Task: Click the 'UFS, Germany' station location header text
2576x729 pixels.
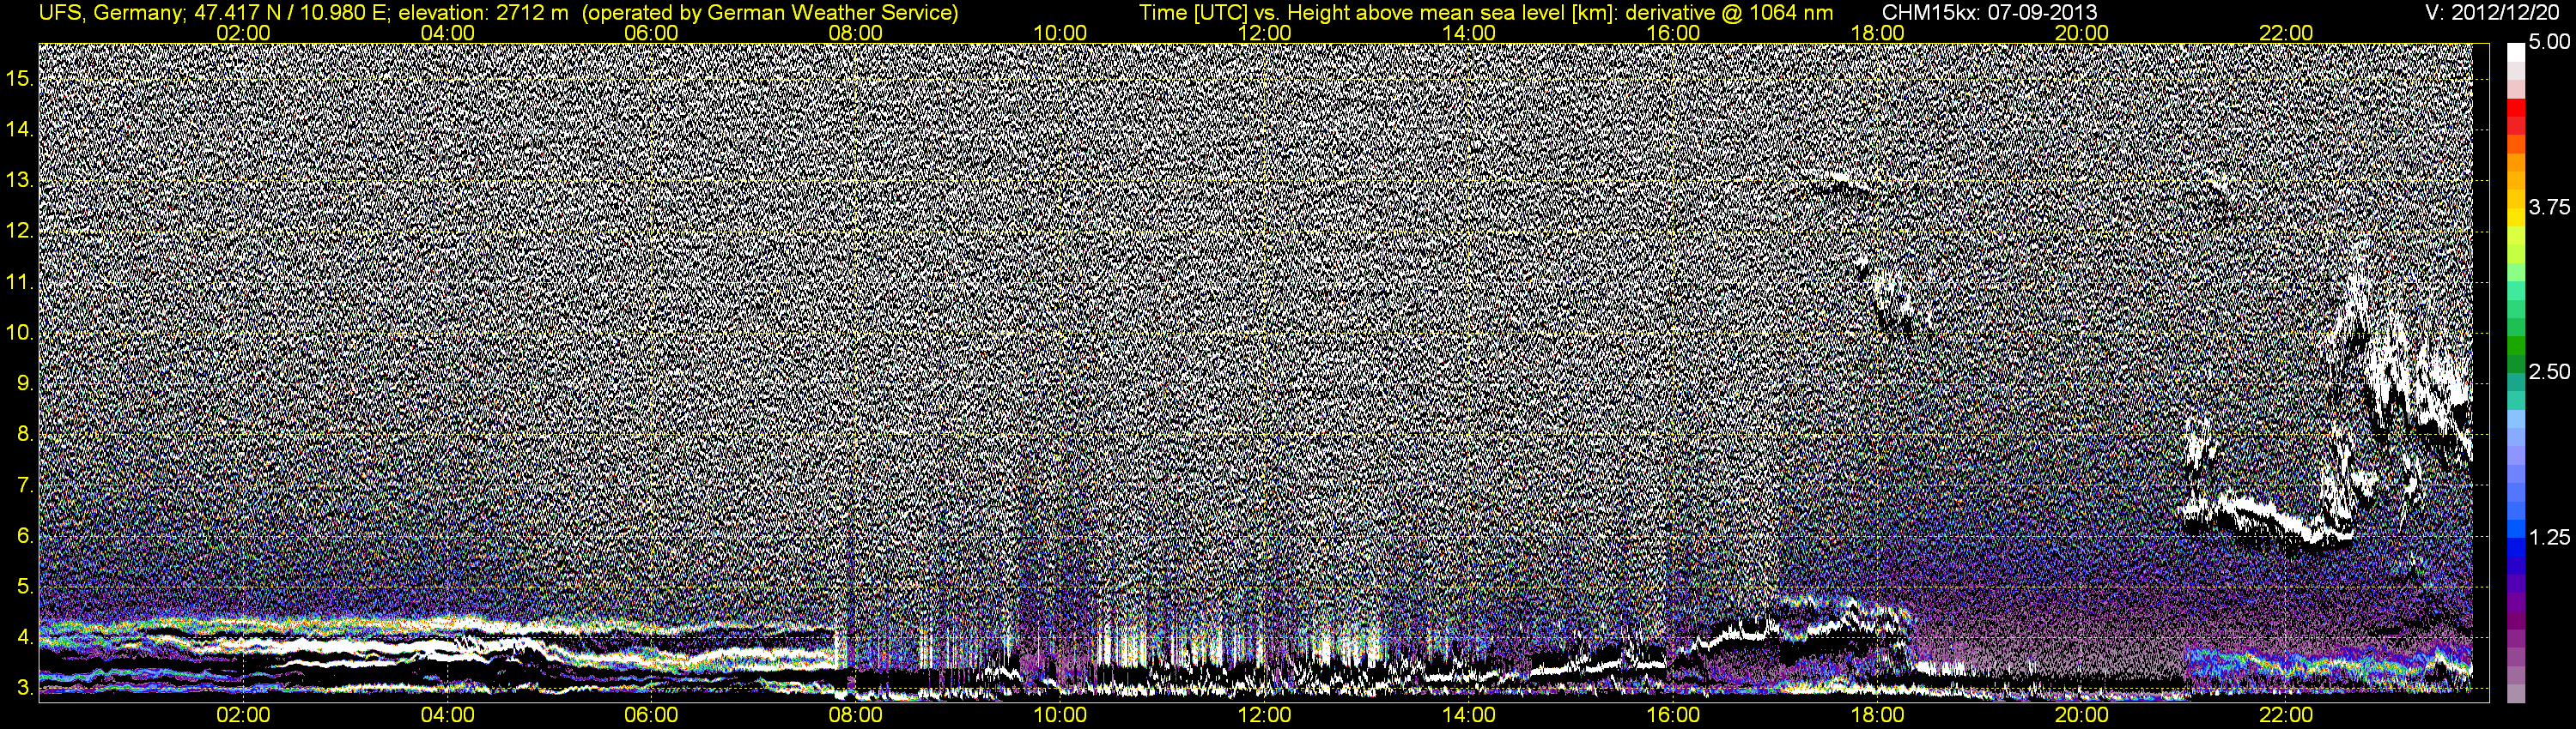Action: tap(110, 13)
